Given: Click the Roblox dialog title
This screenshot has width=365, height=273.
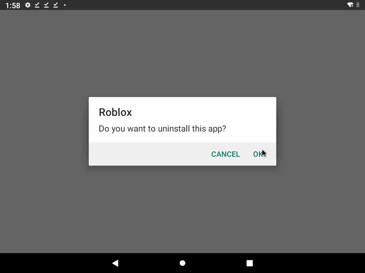Looking at the screenshot, I should coord(115,112).
